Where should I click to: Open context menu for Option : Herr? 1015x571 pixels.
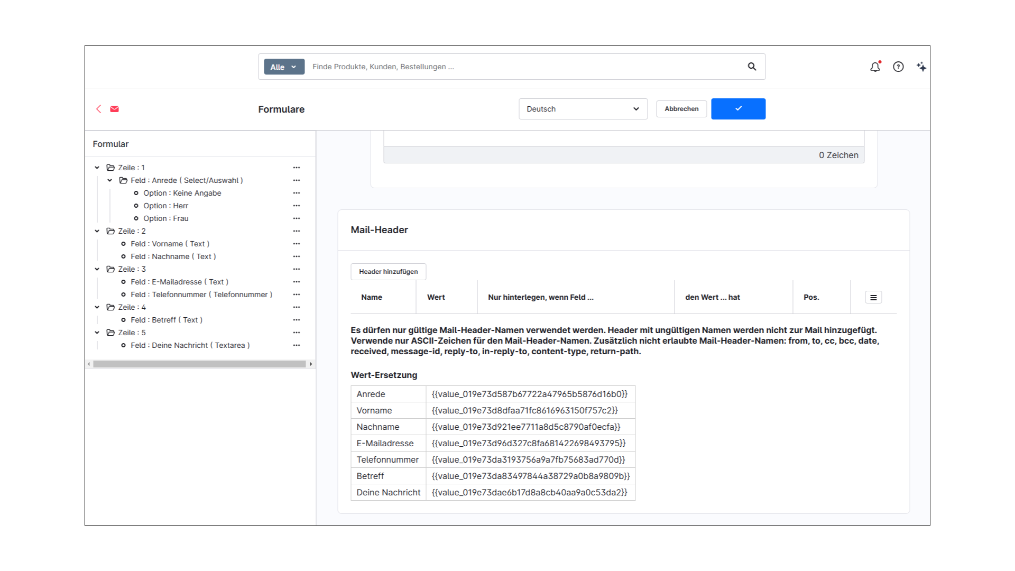(x=297, y=206)
